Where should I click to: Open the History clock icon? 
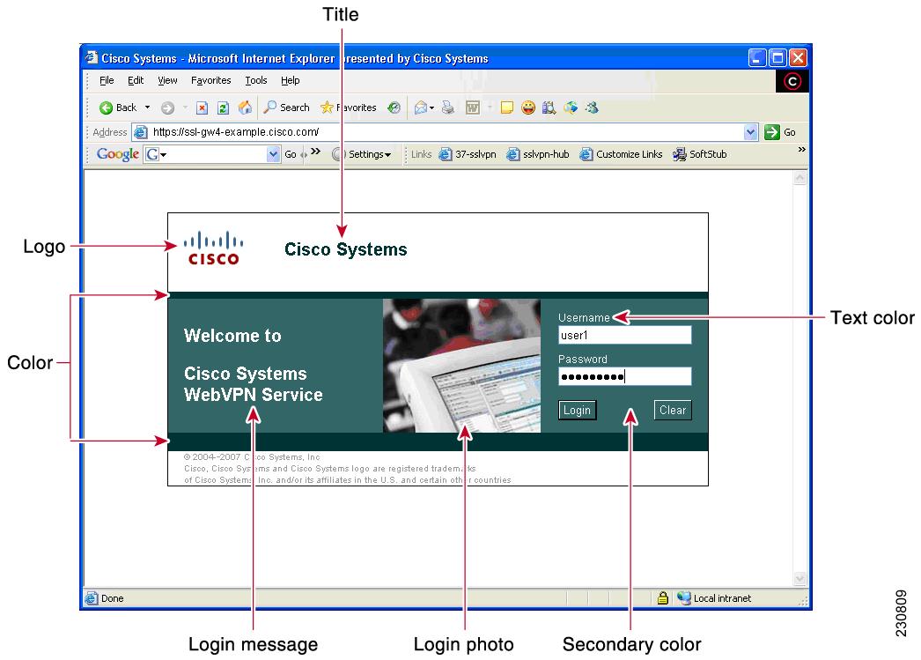(x=394, y=108)
